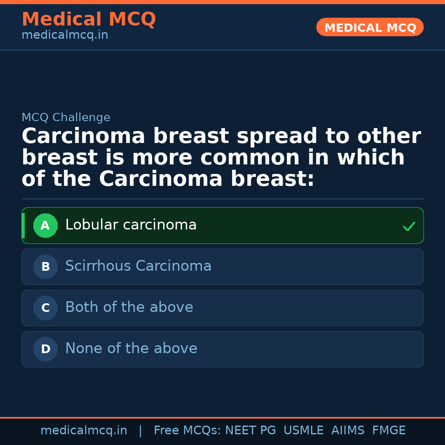Expand the MCQ Challenge section
This screenshot has height=445, width=445.
coord(66,117)
